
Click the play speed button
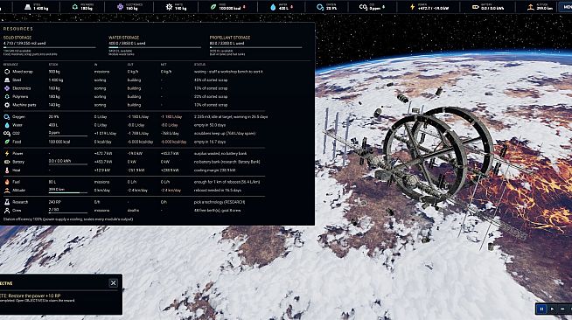point(552,309)
